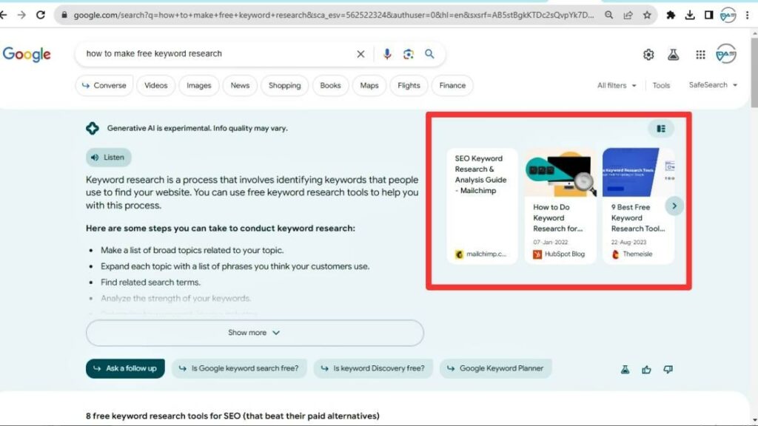Open the Mailchimp SEO Keyword Research card
Image resolution: width=758 pixels, height=426 pixels.
[x=482, y=206]
